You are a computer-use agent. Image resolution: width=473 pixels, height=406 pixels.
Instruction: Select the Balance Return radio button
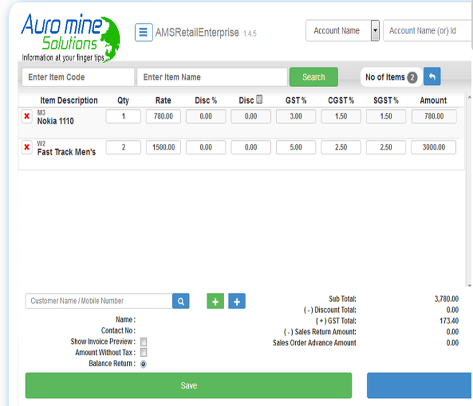click(x=144, y=364)
